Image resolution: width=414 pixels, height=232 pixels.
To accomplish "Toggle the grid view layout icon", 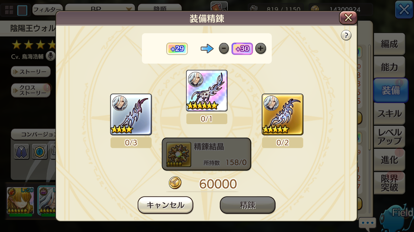I will point(9,10).
